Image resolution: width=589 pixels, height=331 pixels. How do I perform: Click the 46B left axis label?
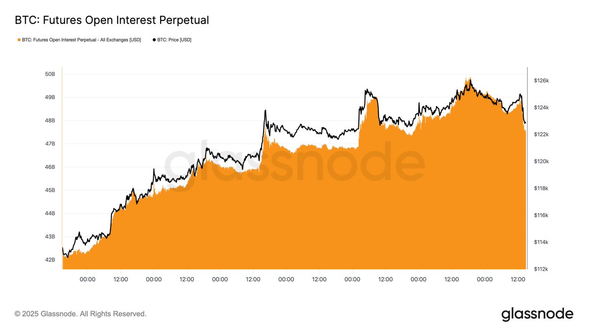tap(50, 167)
